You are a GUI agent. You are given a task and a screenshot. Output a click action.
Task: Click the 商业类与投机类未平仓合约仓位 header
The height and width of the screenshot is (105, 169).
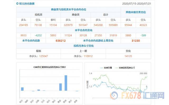pos(69,9)
